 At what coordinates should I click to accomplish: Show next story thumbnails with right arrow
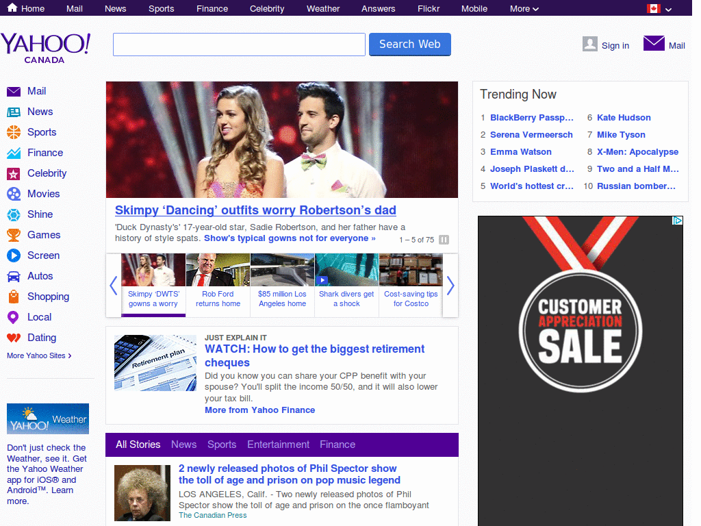click(450, 286)
